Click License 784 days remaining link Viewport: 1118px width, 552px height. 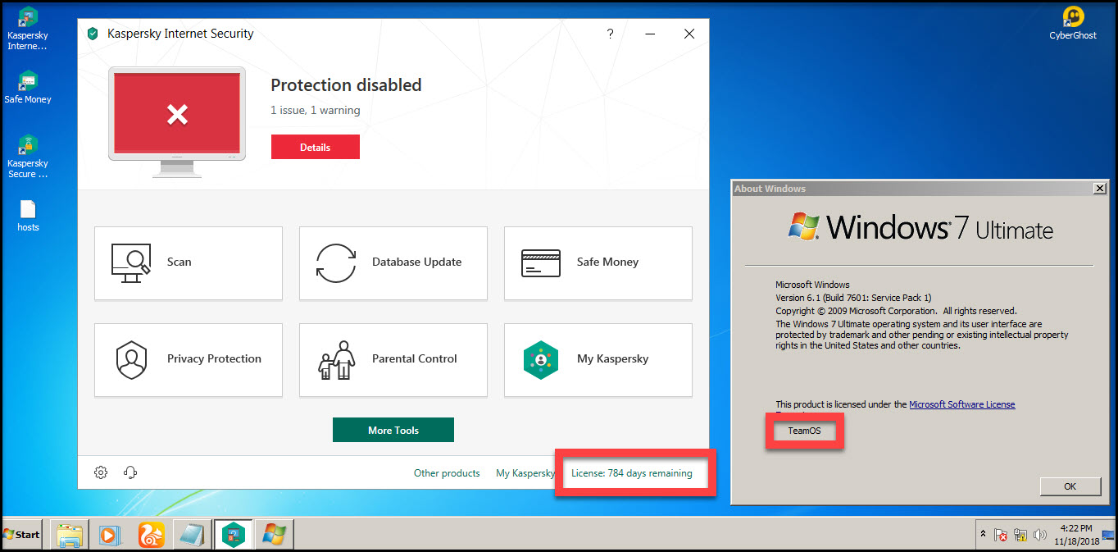pyautogui.click(x=632, y=473)
